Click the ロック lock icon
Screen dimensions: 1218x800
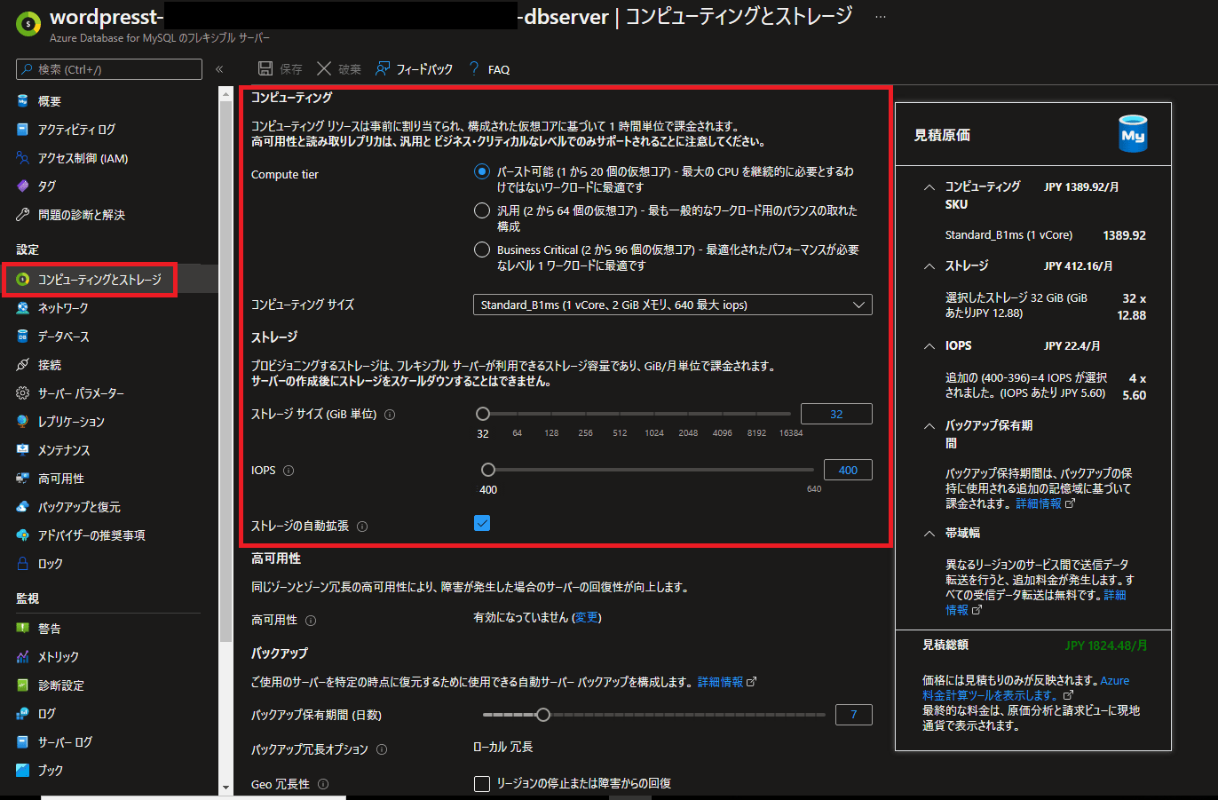click(x=23, y=564)
